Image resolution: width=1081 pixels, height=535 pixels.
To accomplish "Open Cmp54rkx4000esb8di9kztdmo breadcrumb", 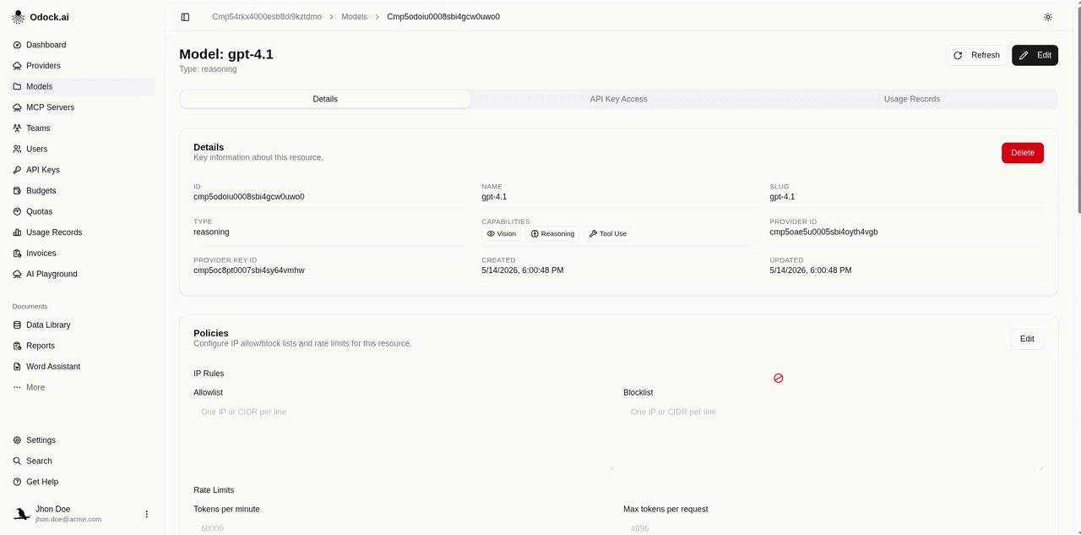I will (x=267, y=17).
